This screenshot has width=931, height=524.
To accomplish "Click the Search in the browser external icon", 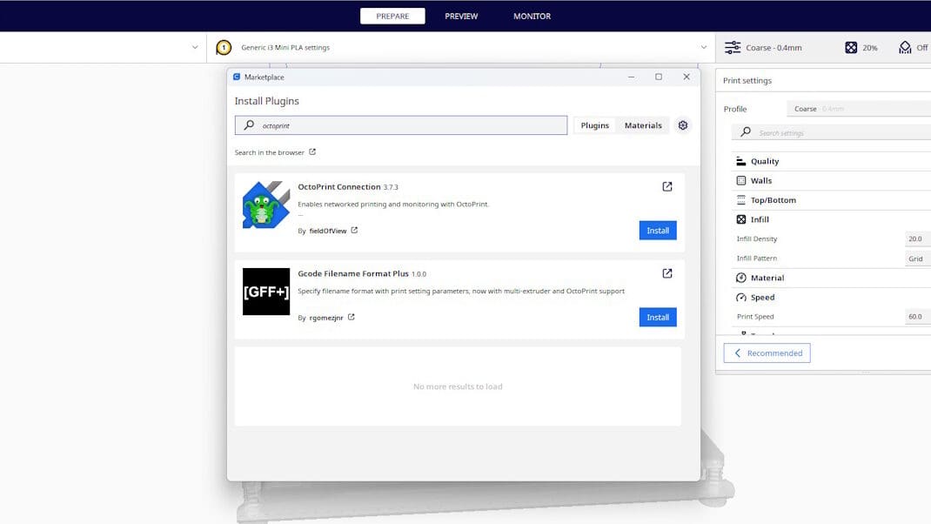I will coord(312,151).
